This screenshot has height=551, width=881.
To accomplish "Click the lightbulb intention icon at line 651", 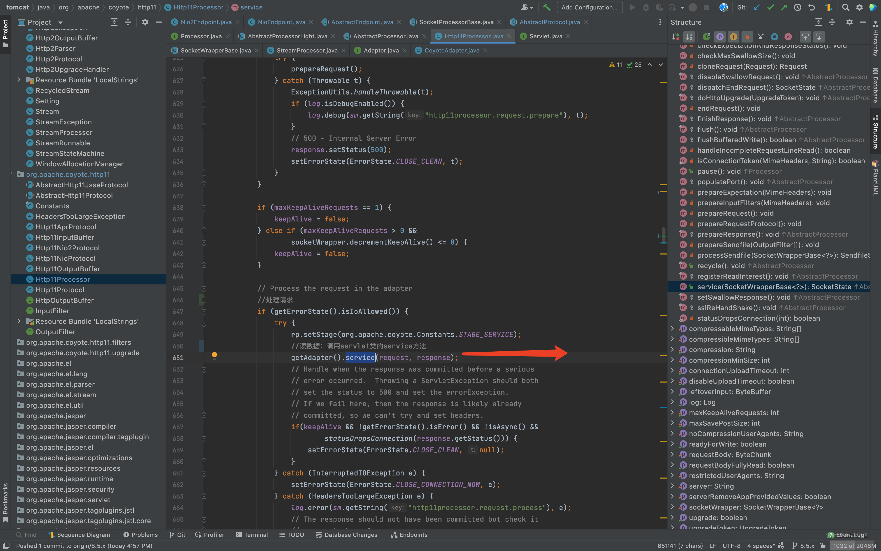I will point(214,356).
